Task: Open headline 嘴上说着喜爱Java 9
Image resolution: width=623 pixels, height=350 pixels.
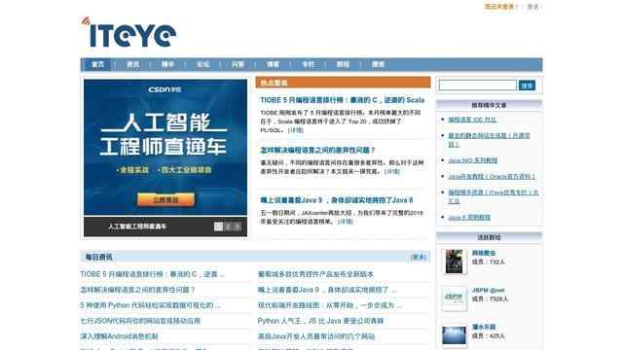Action: [337, 200]
